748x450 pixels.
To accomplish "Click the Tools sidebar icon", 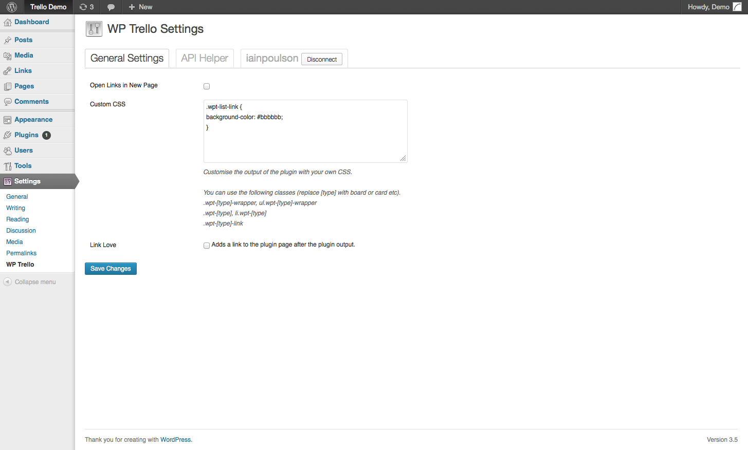I will tap(7, 166).
